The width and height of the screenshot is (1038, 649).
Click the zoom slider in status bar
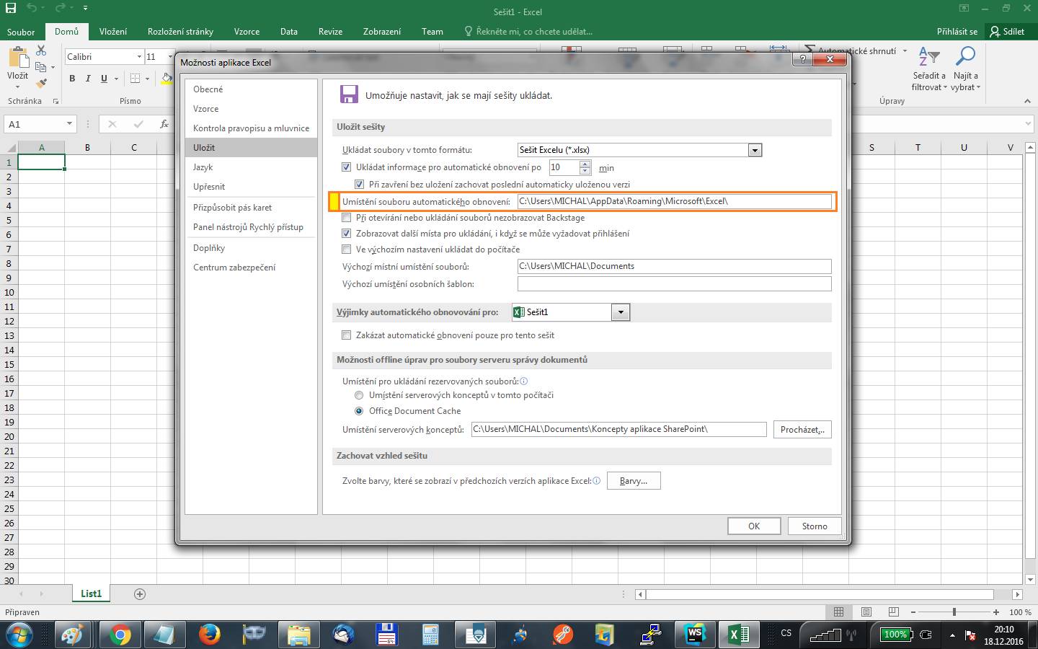[954, 612]
